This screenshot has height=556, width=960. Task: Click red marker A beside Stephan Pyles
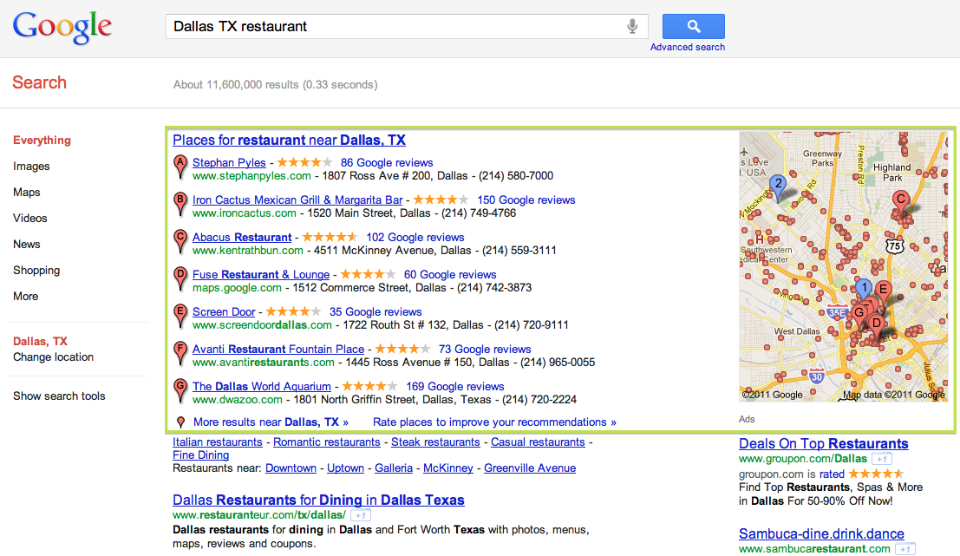click(180, 165)
